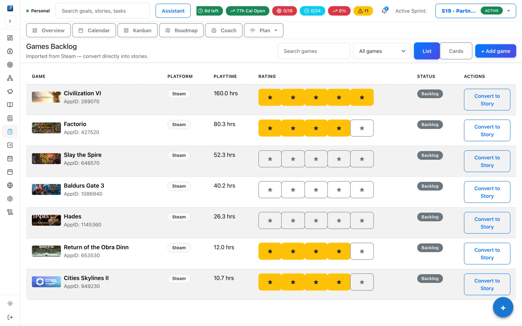This screenshot has width=522, height=326.
Task: Click the Steam platform tag for Hades
Action: 179,217
